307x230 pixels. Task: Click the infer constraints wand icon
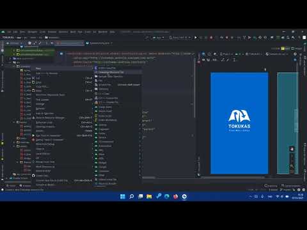[x=228, y=60]
